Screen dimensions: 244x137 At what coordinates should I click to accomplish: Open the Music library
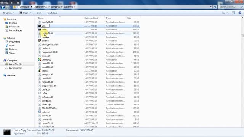tap(12, 45)
